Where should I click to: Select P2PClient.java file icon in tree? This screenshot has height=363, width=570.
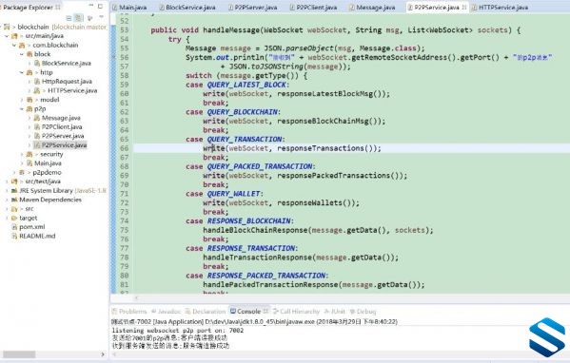37,126
